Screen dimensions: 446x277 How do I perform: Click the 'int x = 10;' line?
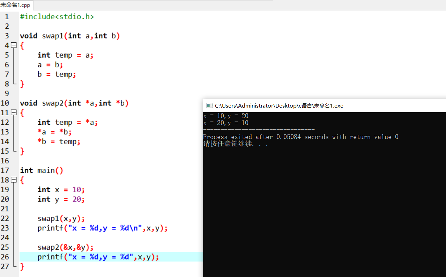[x=61, y=190]
